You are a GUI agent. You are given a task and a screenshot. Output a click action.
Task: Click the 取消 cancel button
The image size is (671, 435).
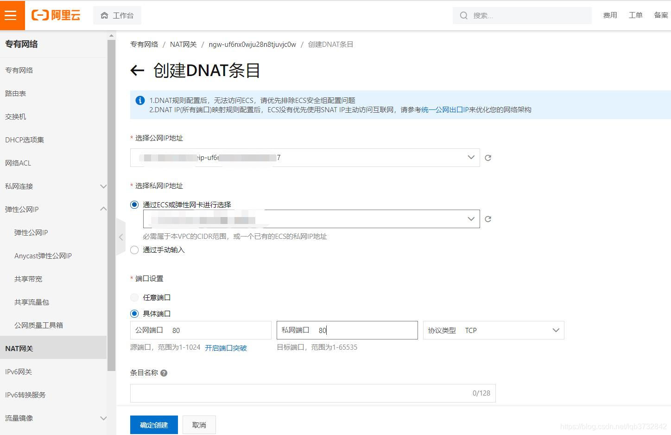pyautogui.click(x=199, y=425)
